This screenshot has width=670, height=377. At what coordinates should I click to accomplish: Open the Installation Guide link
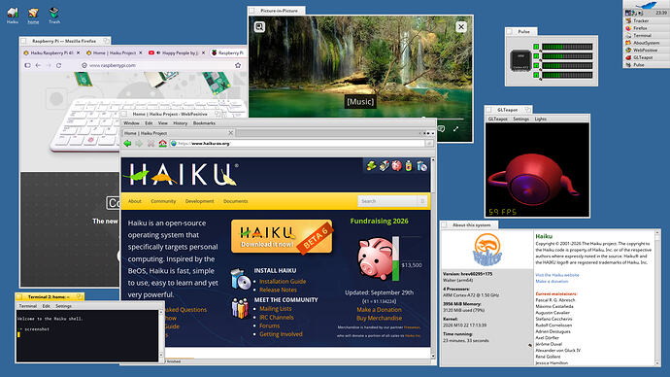pos(283,281)
